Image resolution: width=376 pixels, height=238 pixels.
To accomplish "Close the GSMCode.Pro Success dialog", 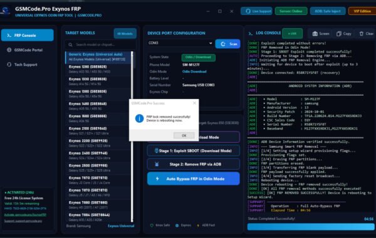I will coord(194,103).
